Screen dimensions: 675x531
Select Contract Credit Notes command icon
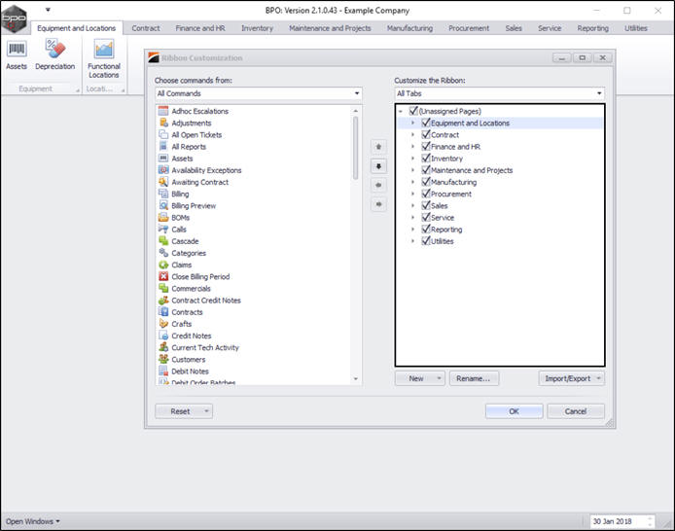point(163,301)
